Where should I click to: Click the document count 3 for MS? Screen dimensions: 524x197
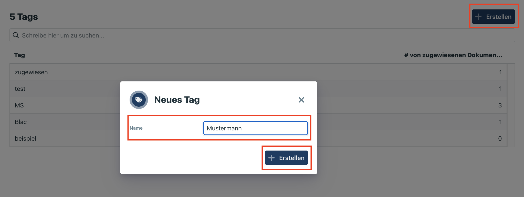(x=500, y=105)
